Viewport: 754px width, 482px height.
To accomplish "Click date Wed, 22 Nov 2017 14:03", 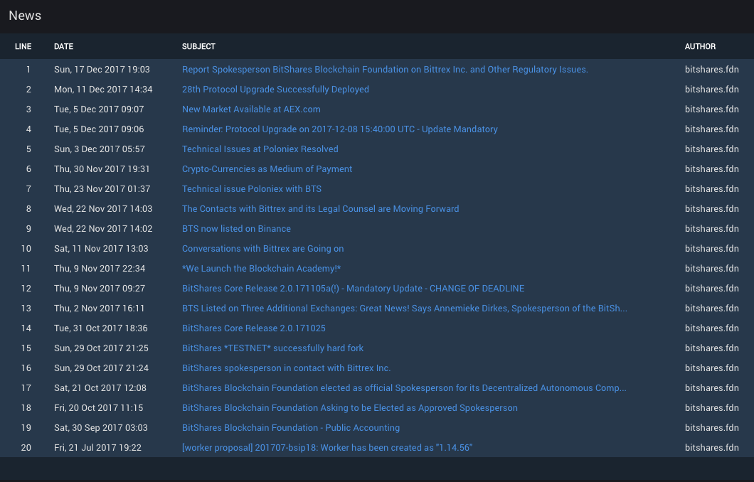I will pos(103,209).
